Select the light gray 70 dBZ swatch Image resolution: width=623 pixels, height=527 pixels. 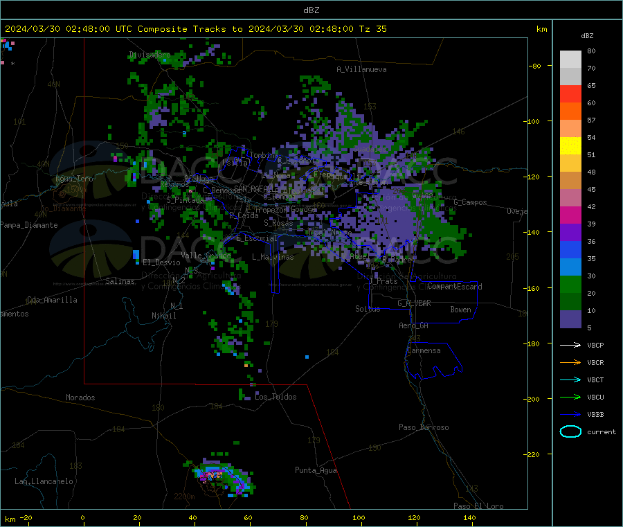click(570, 60)
